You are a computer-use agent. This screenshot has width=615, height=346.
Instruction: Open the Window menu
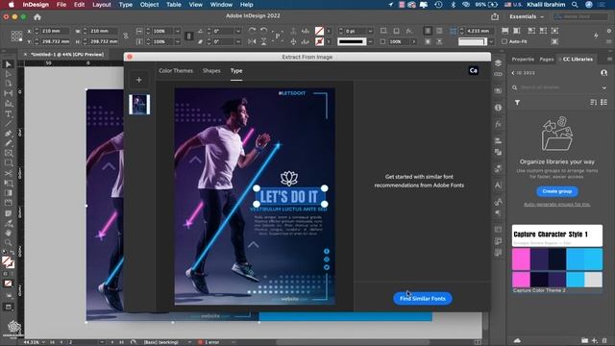coord(221,5)
